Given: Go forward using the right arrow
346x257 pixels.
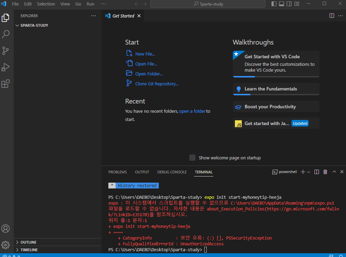Looking at the screenshot, I should 144,4.
